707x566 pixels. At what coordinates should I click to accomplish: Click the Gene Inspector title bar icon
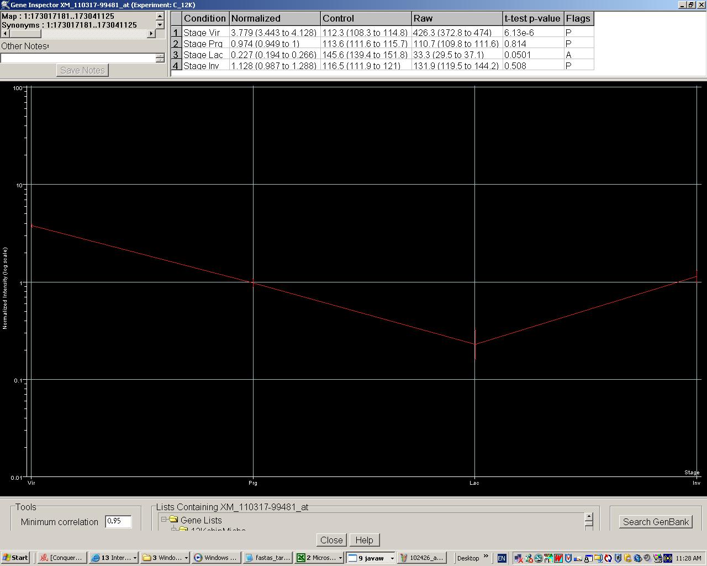[x=5, y=4]
